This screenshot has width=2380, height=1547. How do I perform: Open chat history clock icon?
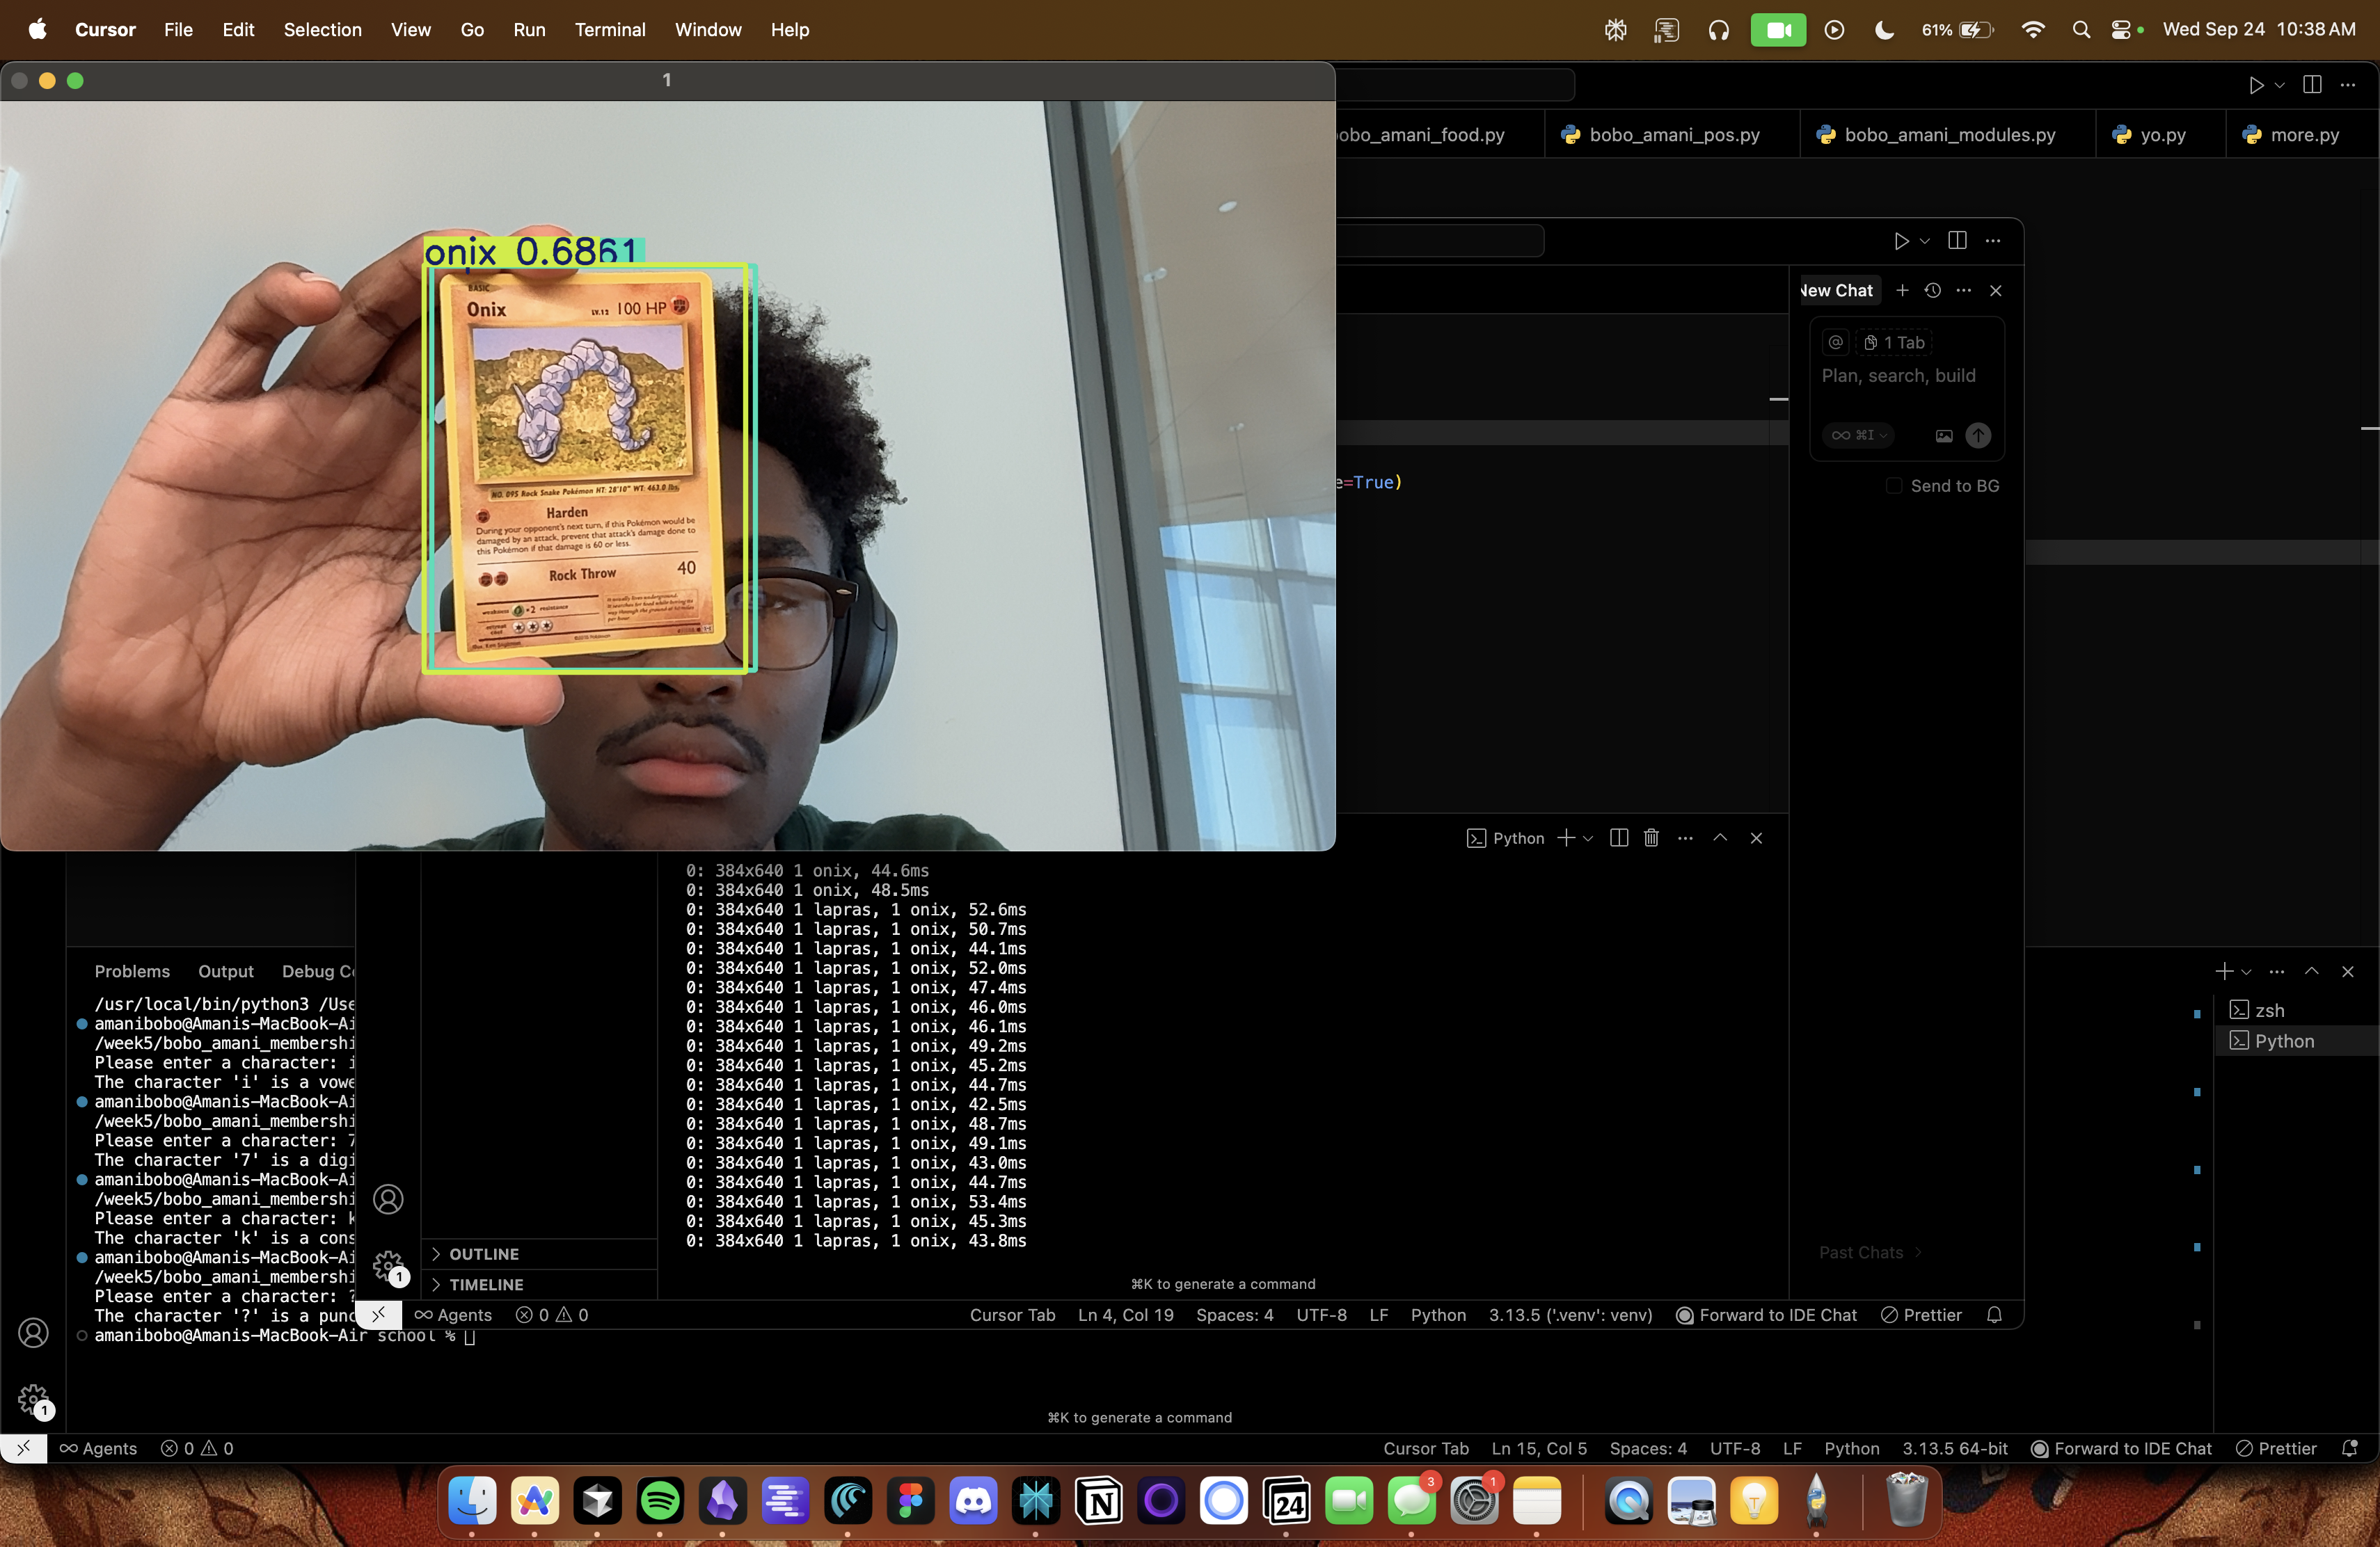point(1933,291)
